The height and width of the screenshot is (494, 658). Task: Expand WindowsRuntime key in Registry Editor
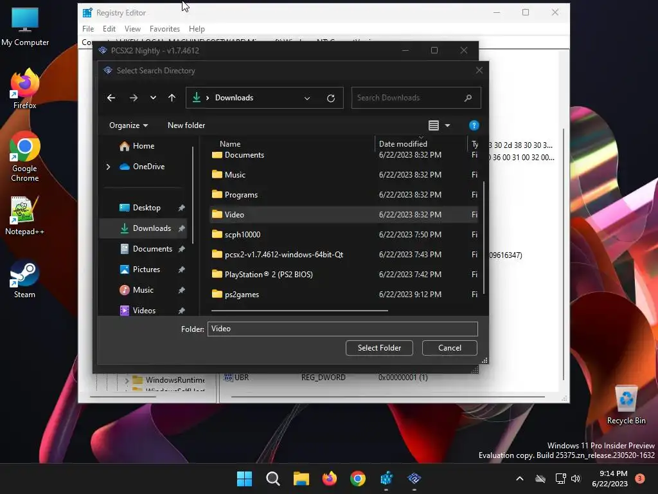(127, 381)
